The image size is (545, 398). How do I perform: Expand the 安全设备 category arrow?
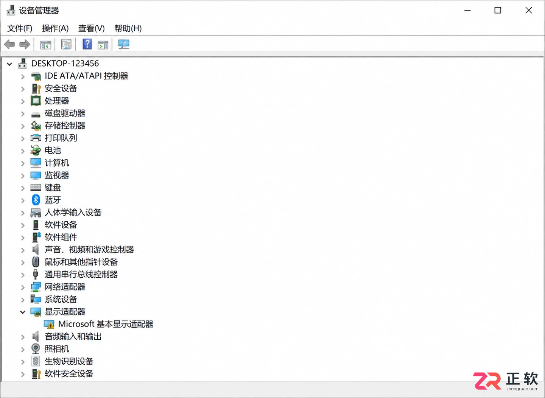(x=23, y=89)
